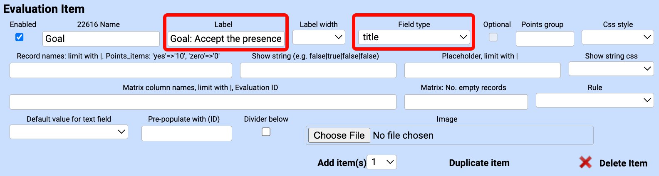Expand the Label width dropdown
659x176 pixels.
tap(319, 37)
